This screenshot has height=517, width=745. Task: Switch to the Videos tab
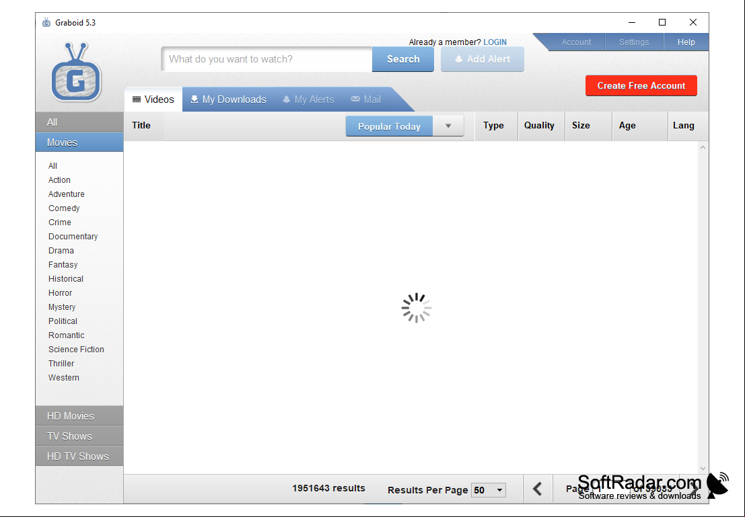click(x=153, y=100)
